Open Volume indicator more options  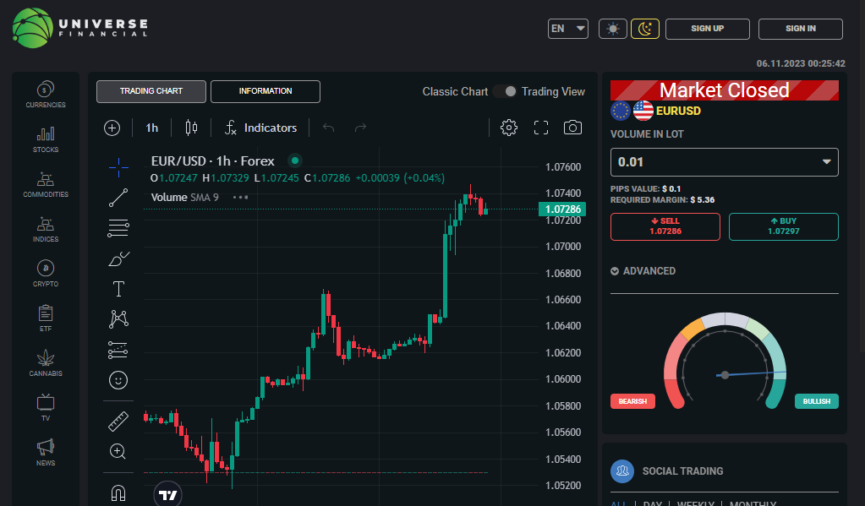(x=240, y=198)
